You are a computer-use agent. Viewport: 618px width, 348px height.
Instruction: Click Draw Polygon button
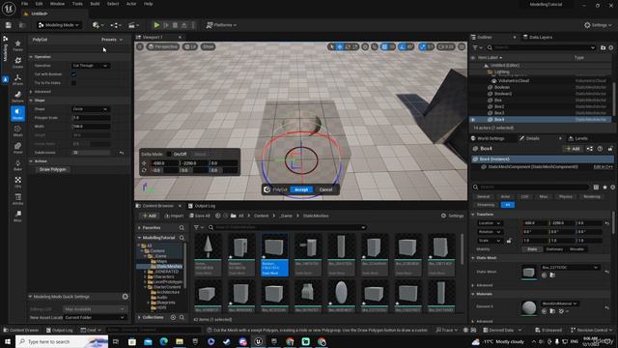tap(52, 169)
